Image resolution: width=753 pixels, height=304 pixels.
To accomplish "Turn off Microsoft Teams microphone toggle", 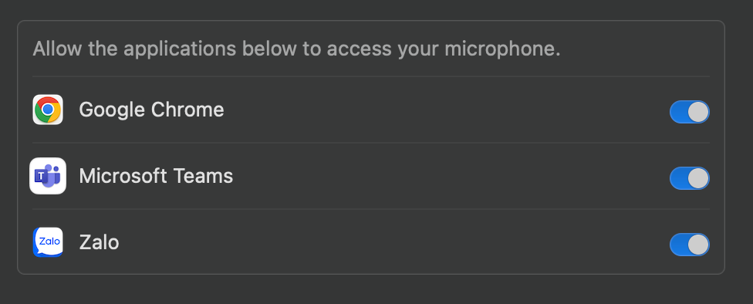I will [x=689, y=178].
